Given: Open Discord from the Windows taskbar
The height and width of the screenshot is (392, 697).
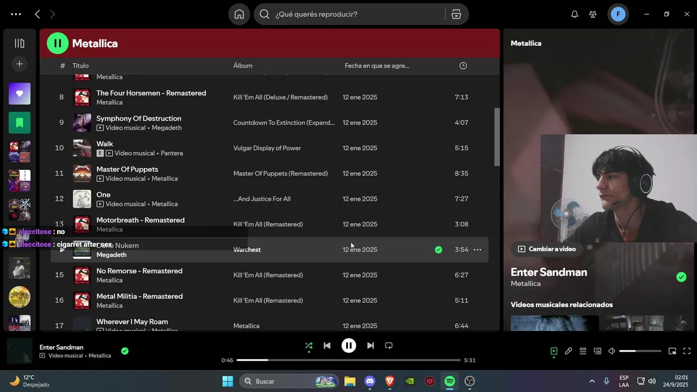Looking at the screenshot, I should pyautogui.click(x=370, y=382).
